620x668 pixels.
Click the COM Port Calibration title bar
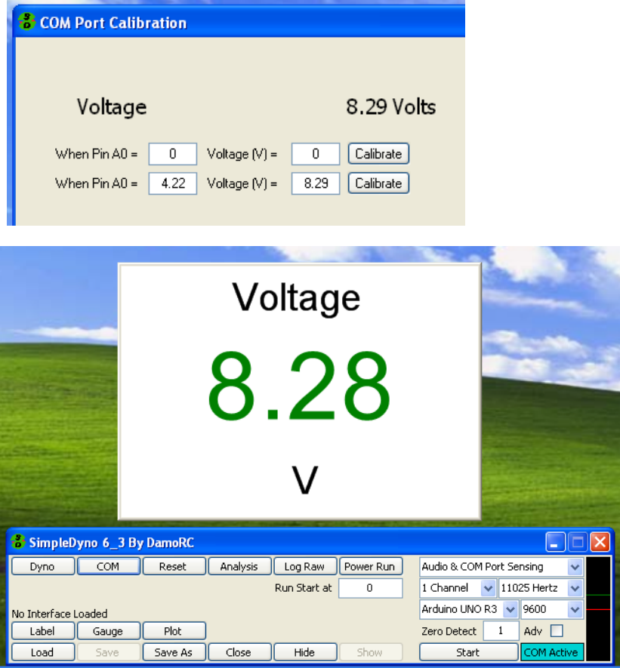click(x=239, y=22)
